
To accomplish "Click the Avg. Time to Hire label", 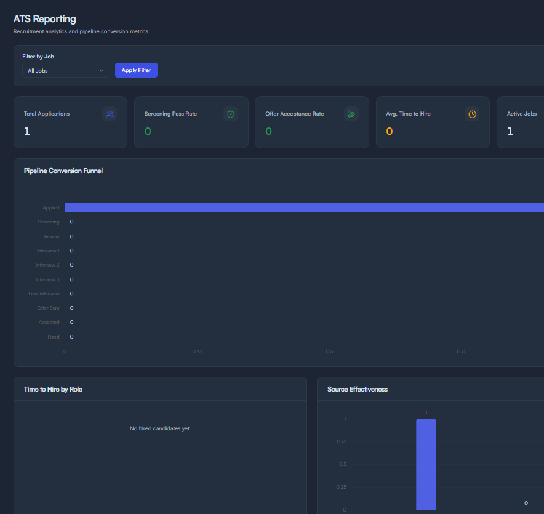I will [x=408, y=114].
